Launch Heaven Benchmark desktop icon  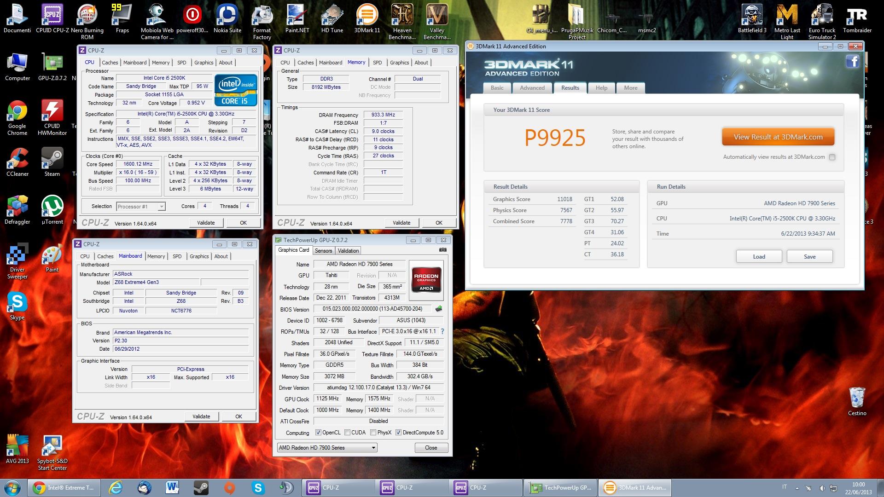click(402, 22)
